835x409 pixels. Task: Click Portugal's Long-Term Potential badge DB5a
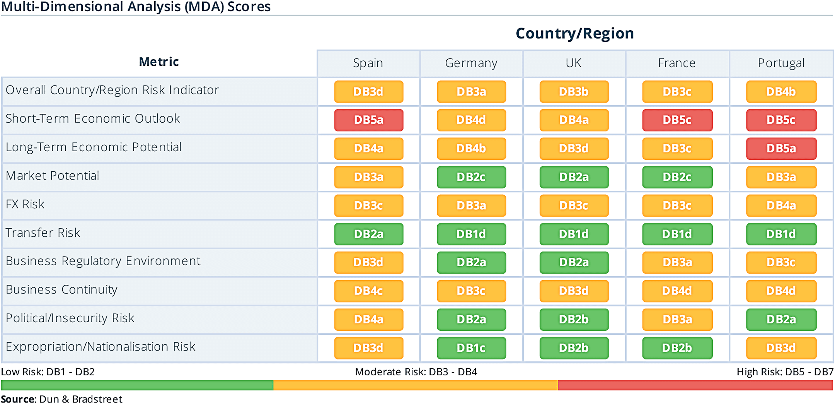(781, 149)
